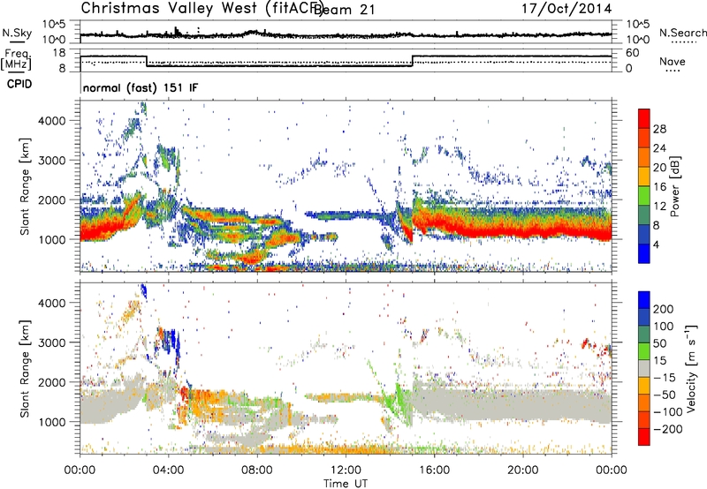Click the '20:00' time tick label
This screenshot has height=489, width=707.
pos(522,470)
